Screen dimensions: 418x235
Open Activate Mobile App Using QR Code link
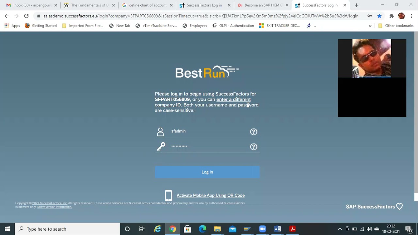click(211, 195)
